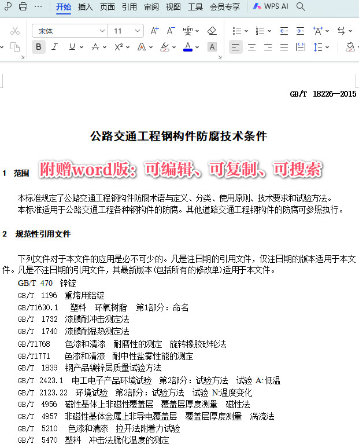The width and height of the screenshot is (359, 444).
Task: Click the distributed alignment icon
Action: [x=300, y=47]
